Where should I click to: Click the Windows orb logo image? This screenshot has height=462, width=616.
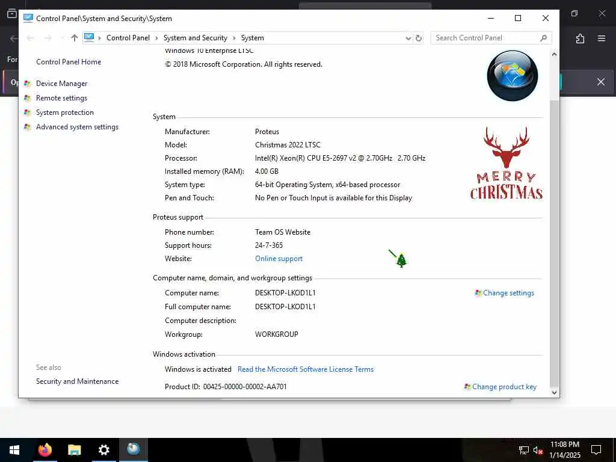[513, 75]
